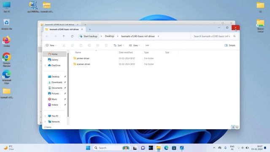270x152 pixels.
Task: Click lexmark-x1240-basic-inf-driver breadcrumb segment
Action: 138,36
